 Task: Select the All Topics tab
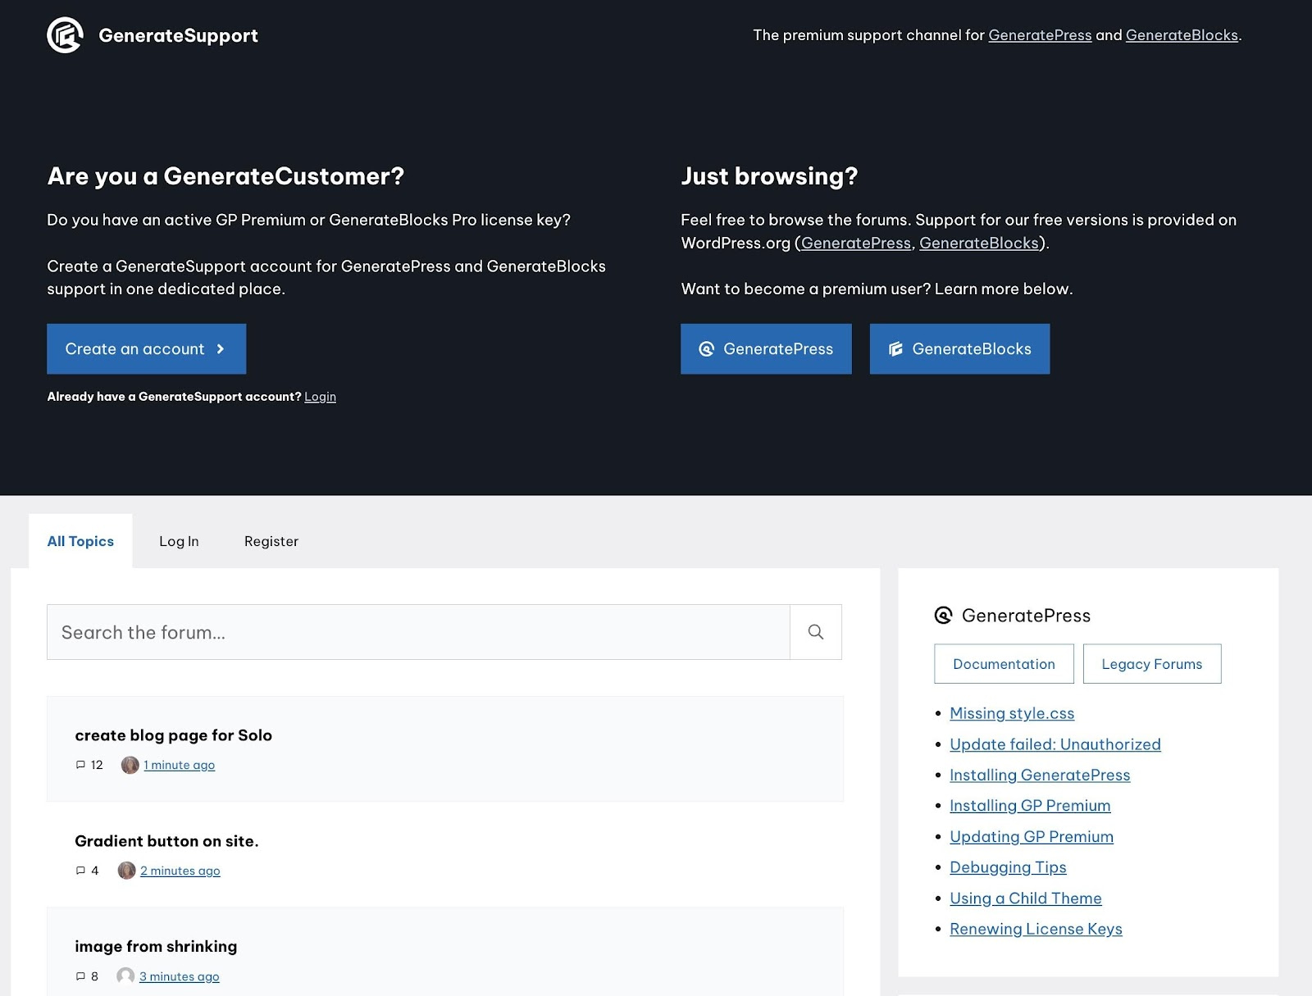tap(80, 541)
